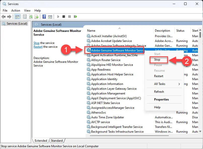Image resolution: width=203 pixels, height=149 pixels.
Task: Select Services (Local) in the left tree
Action: coord(16,23)
